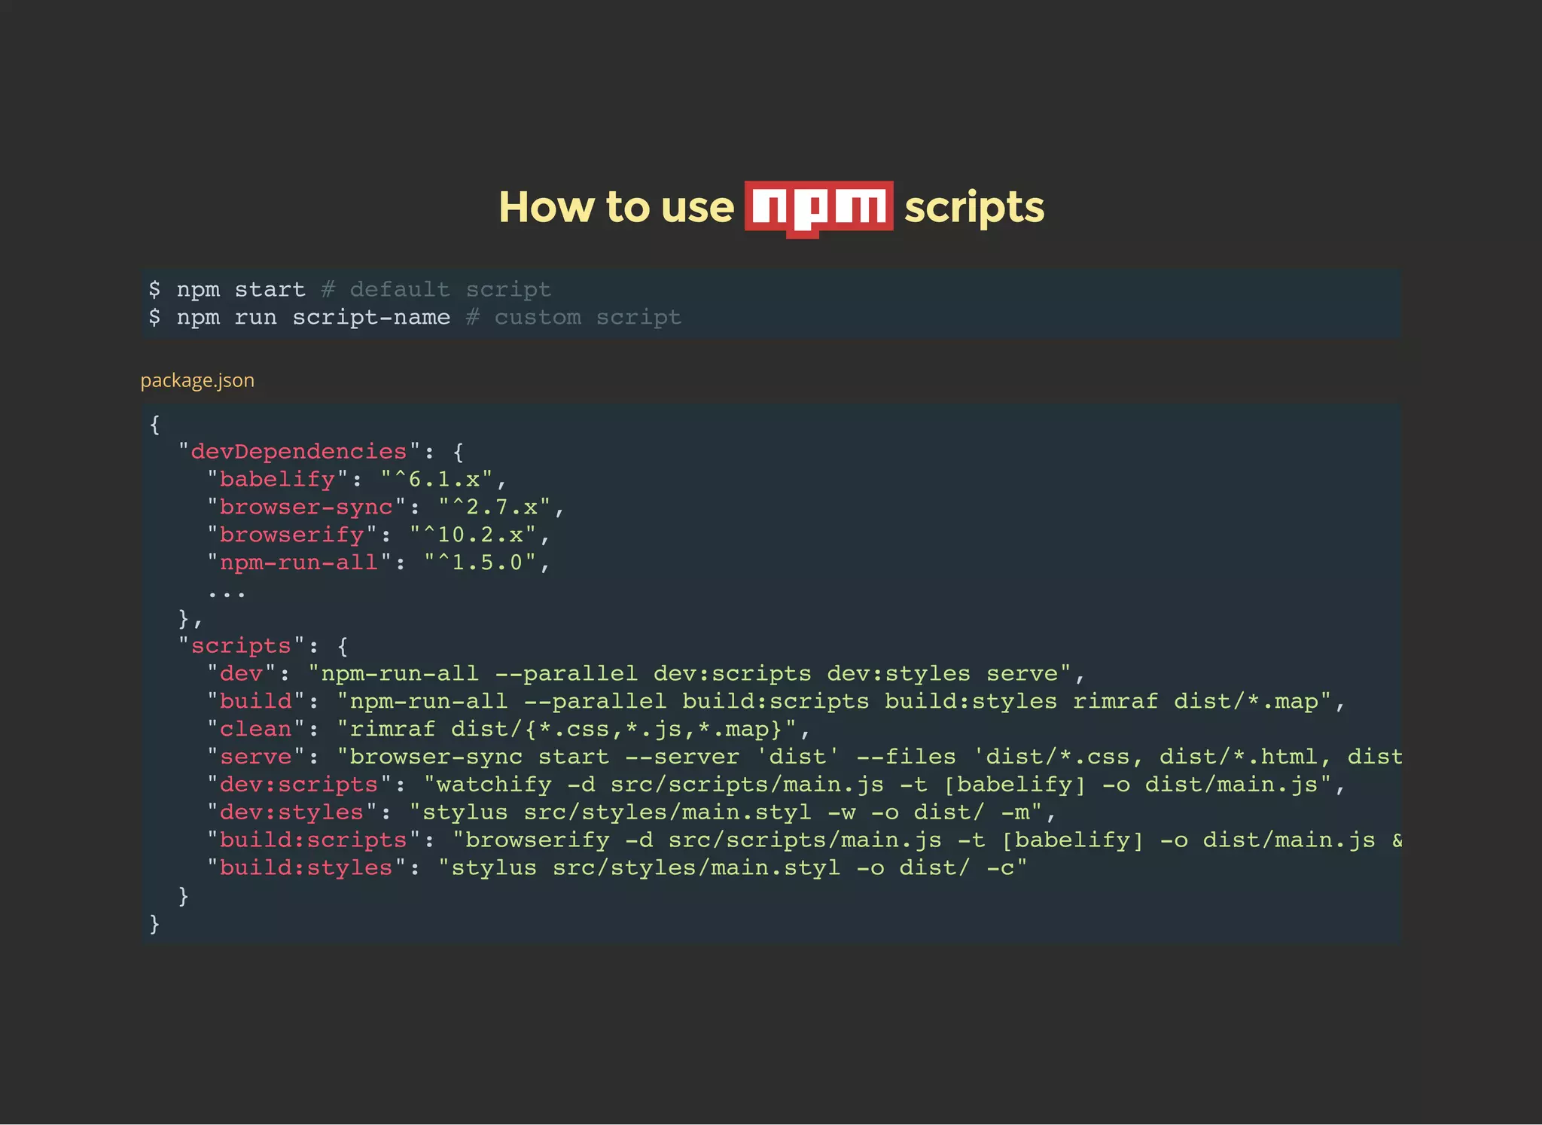Select the 'npm run script-name' command

coord(313,317)
